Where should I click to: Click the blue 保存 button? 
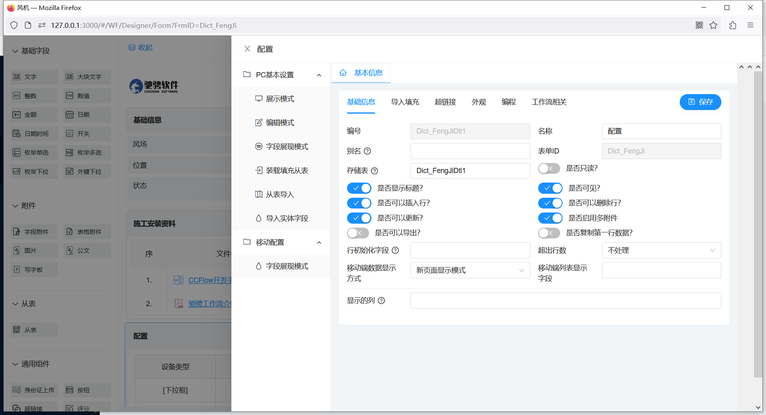700,102
